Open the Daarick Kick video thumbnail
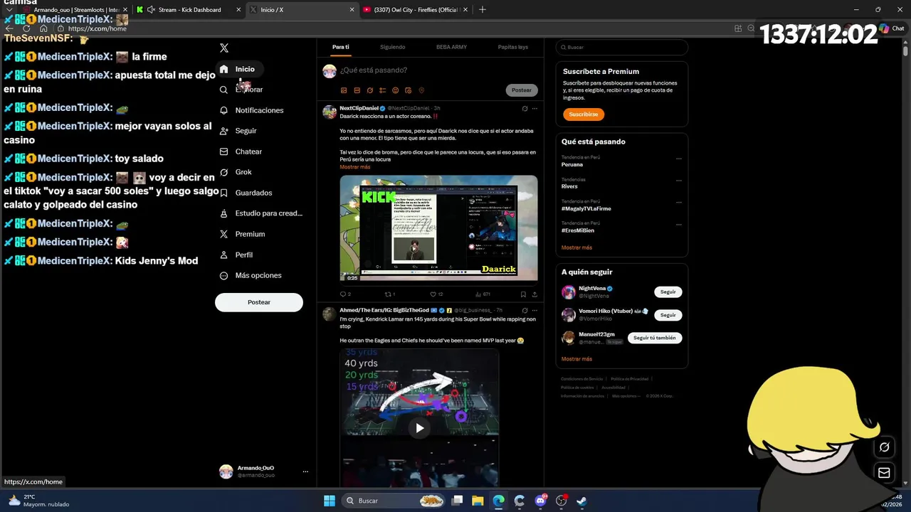Screen dimensions: 911x512 click(438, 228)
